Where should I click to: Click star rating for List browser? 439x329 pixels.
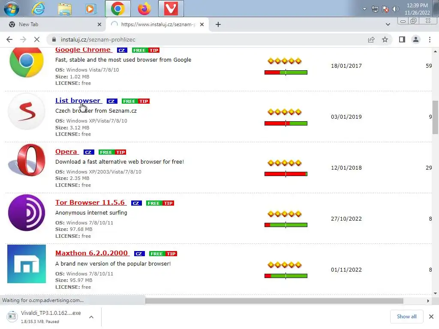click(285, 112)
